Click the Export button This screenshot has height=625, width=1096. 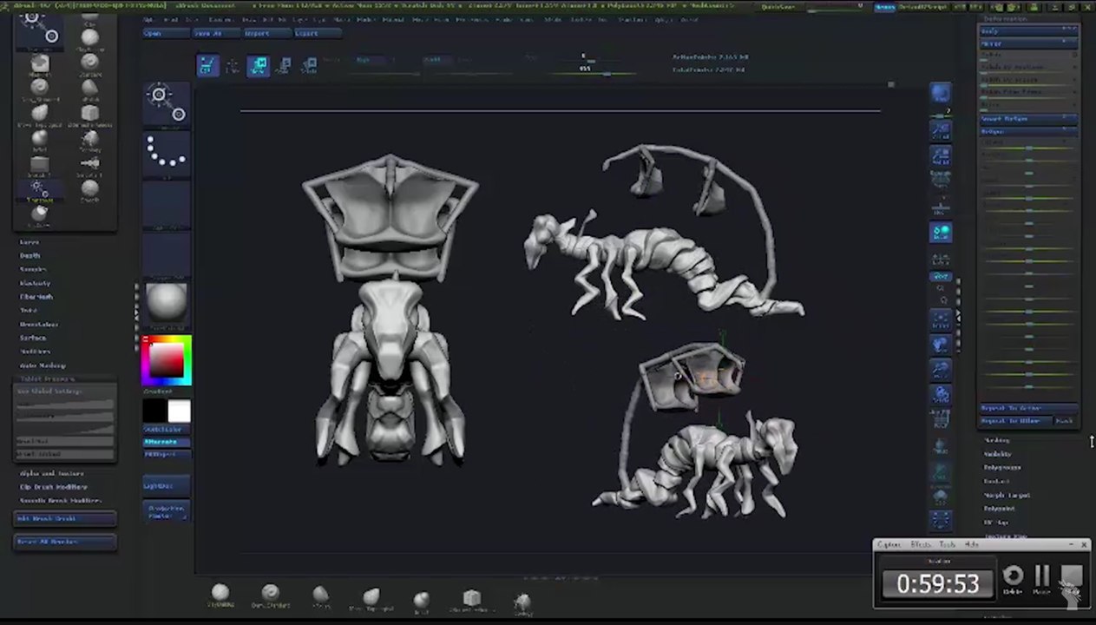click(316, 33)
